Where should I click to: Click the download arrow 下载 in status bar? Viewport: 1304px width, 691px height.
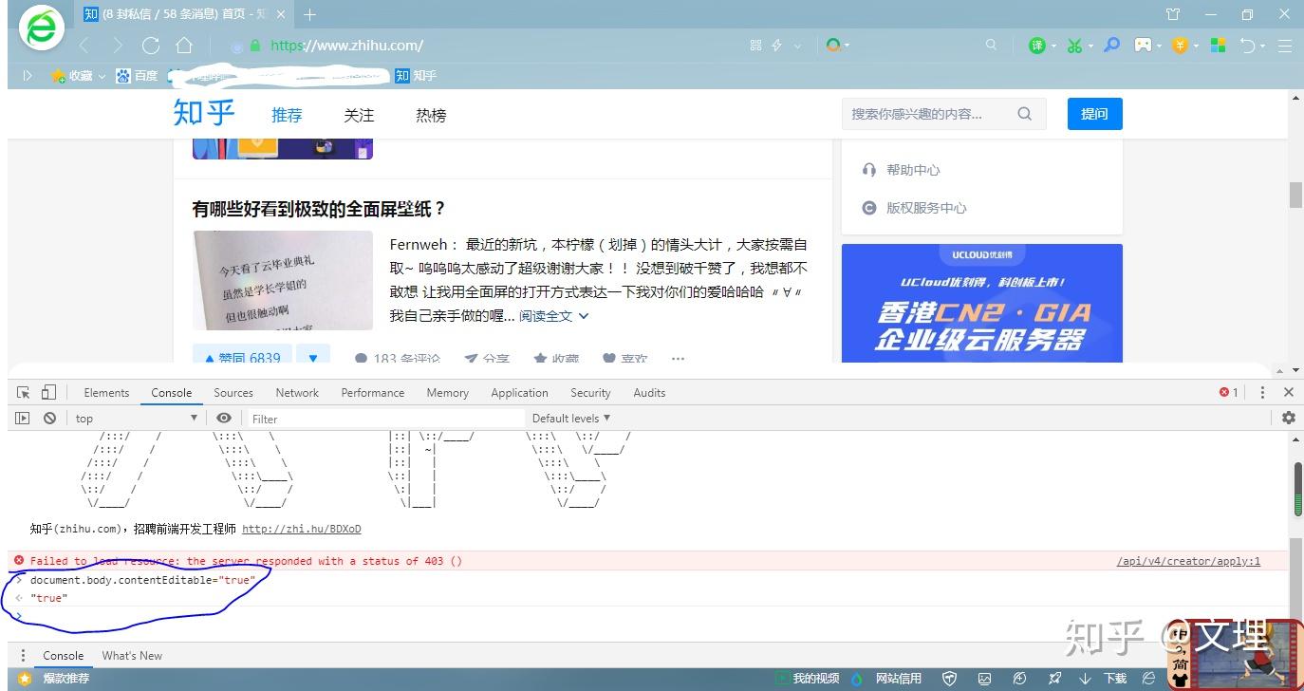click(1103, 679)
